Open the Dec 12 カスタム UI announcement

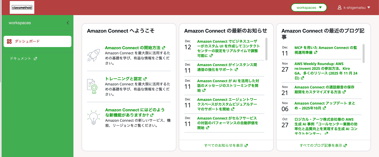(x=228, y=48)
